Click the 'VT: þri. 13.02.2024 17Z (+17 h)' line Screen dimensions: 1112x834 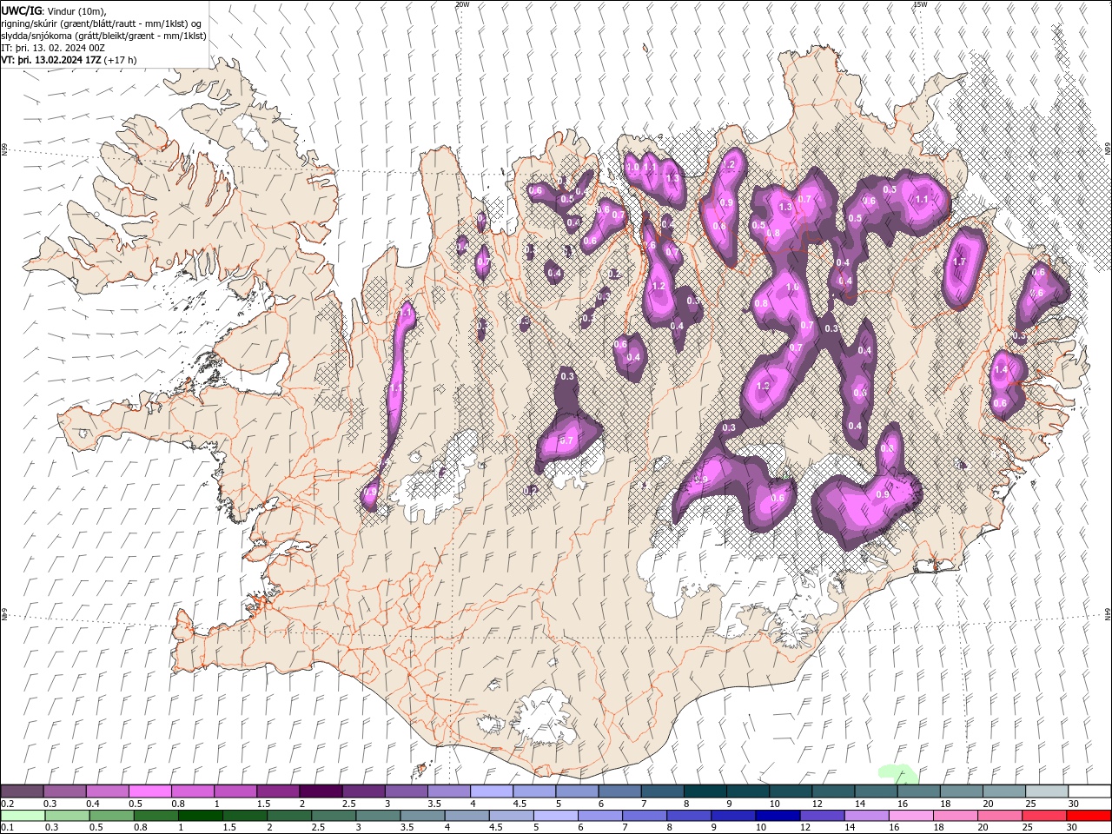click(69, 60)
